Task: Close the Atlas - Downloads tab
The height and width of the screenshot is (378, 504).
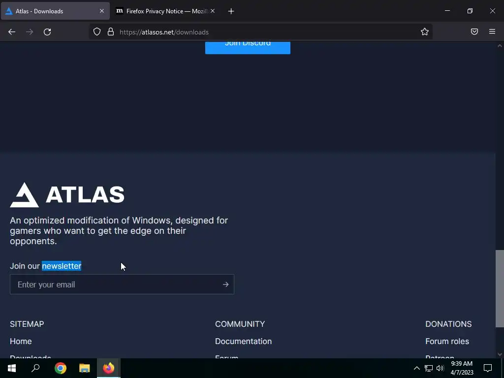Action: [102, 11]
